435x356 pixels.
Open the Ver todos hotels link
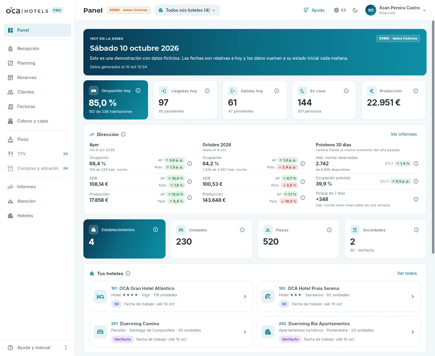tap(407, 273)
